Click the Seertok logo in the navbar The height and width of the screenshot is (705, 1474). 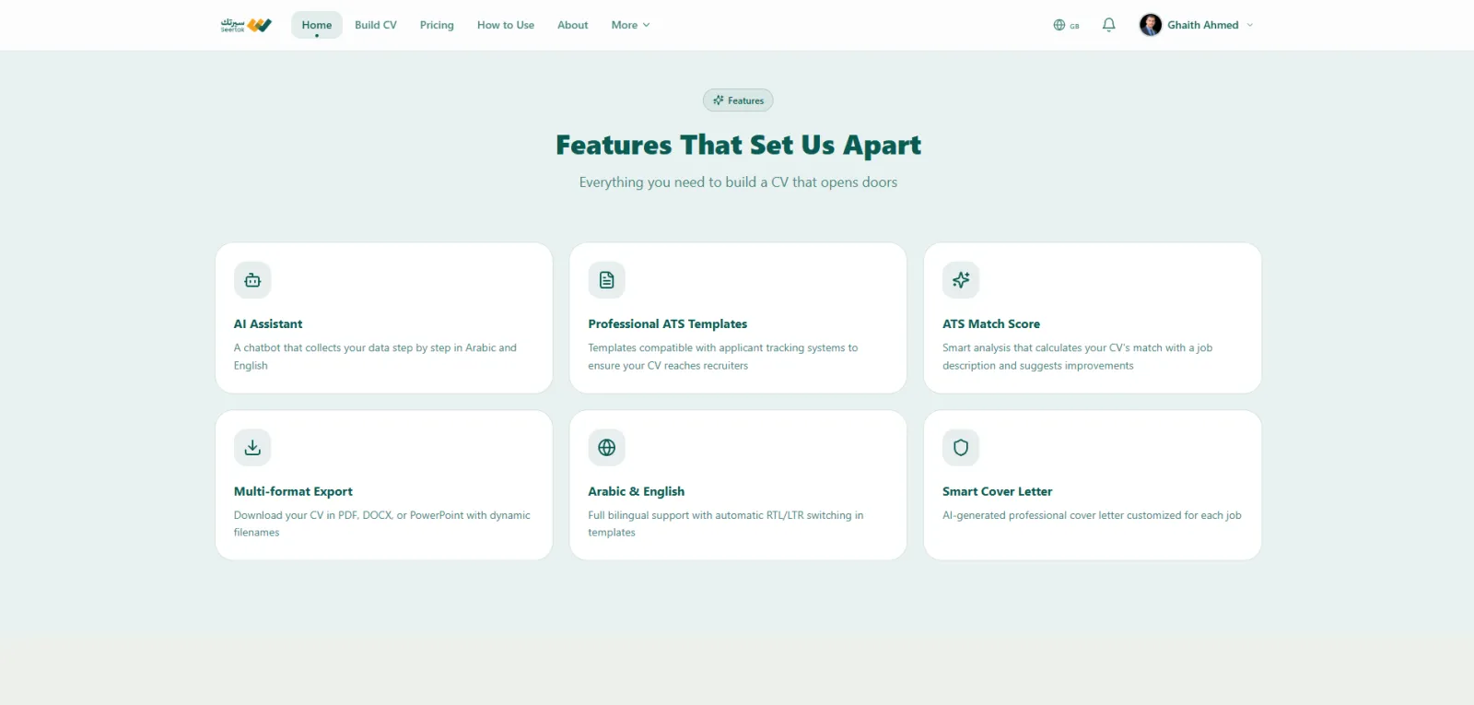pos(246,25)
